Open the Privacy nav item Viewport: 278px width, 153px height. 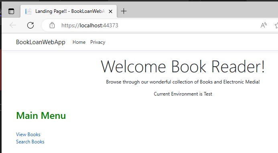coord(98,42)
